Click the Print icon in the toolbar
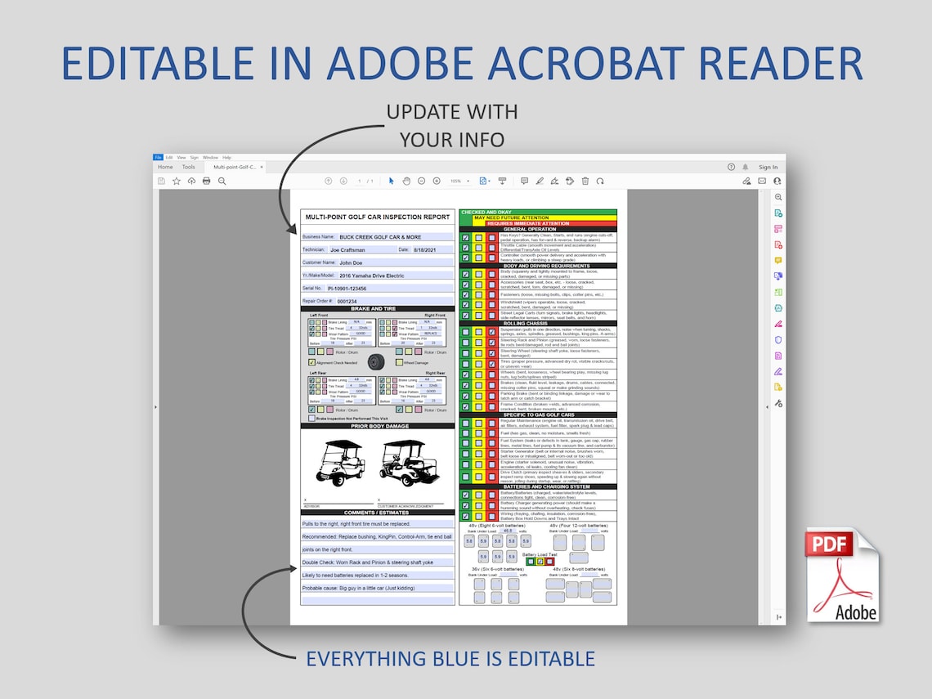The height and width of the screenshot is (699, 932). (x=206, y=181)
